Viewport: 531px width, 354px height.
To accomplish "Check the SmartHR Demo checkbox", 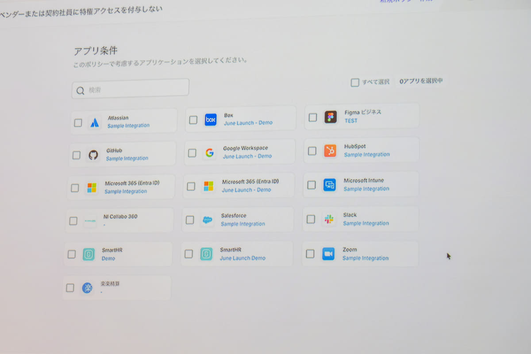I will pyautogui.click(x=72, y=254).
